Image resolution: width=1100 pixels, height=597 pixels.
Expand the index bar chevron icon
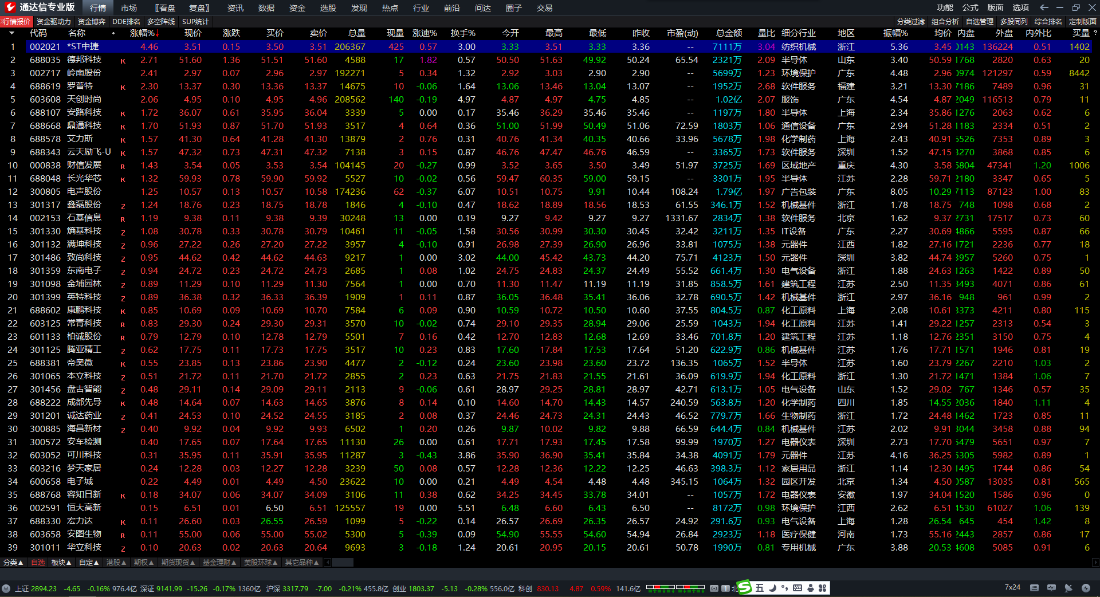pyautogui.click(x=6, y=588)
